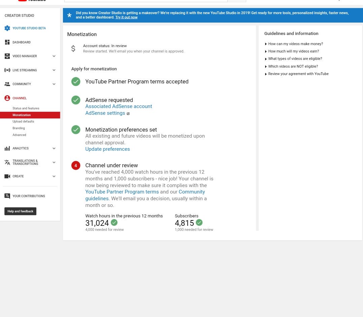This screenshot has height=317, width=363.
Task: Click Update preferences link
Action: 107,149
